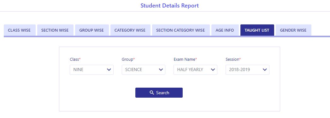This screenshot has width=330, height=118.
Task: Open the AGE INFO tab
Action: pyautogui.click(x=225, y=30)
